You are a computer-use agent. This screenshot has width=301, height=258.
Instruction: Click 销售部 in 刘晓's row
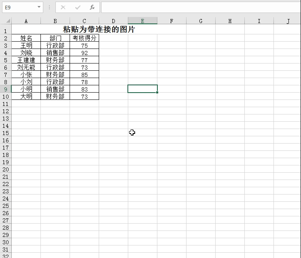pyautogui.click(x=55, y=53)
